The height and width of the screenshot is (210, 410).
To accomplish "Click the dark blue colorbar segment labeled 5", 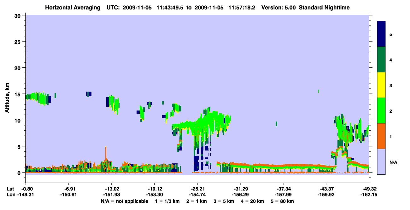I will pyautogui.click(x=381, y=34).
